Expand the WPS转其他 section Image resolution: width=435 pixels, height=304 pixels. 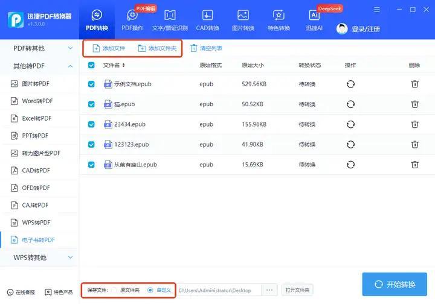[x=70, y=258]
